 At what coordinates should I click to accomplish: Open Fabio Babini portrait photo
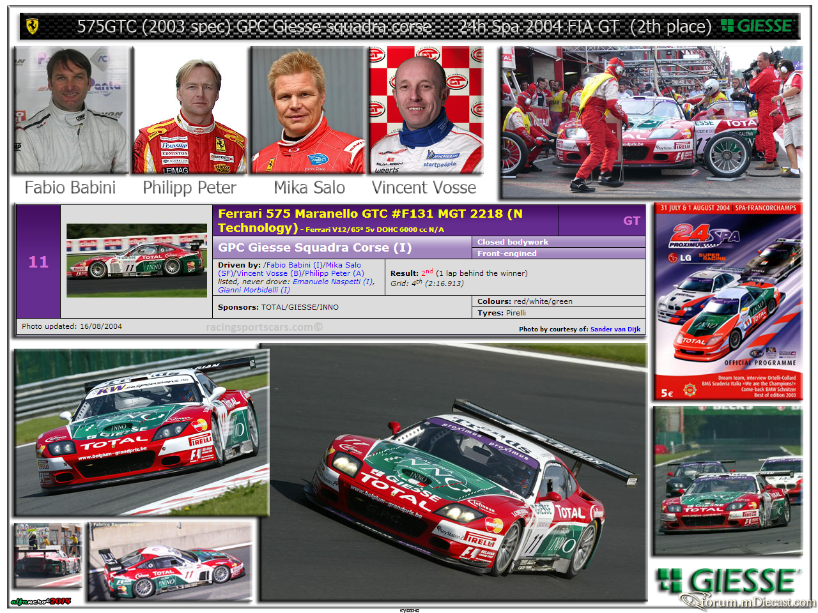point(72,110)
